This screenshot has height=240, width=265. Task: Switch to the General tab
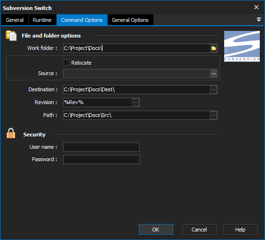point(15,20)
